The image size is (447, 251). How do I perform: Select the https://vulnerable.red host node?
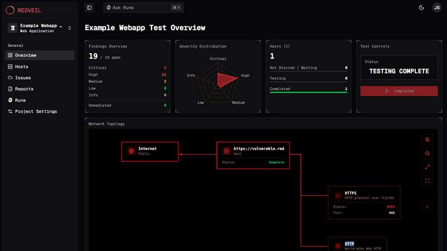253,156
